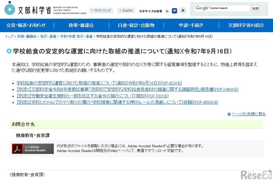Viewport: 273px width, 180px height.
Task: Click the red Adobe Acrobat logo icon
Action: (x=17, y=149)
